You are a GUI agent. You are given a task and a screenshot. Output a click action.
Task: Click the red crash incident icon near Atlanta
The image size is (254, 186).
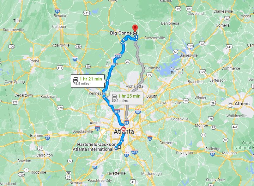click(124, 129)
